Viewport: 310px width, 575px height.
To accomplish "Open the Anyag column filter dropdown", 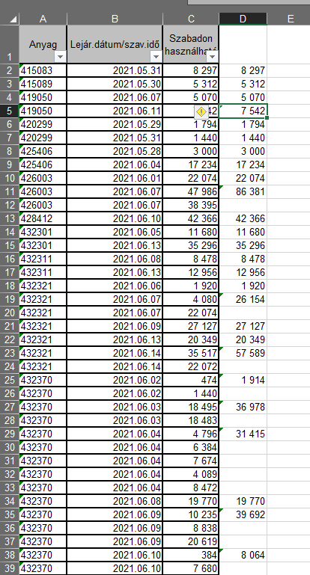I will (x=60, y=57).
